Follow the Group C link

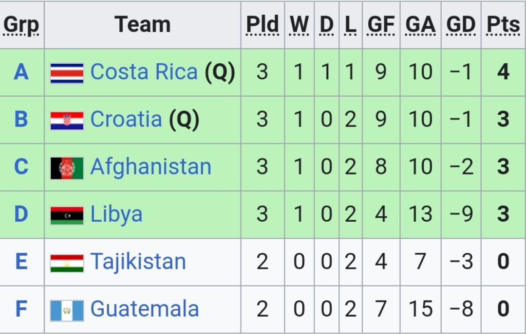[21, 167]
